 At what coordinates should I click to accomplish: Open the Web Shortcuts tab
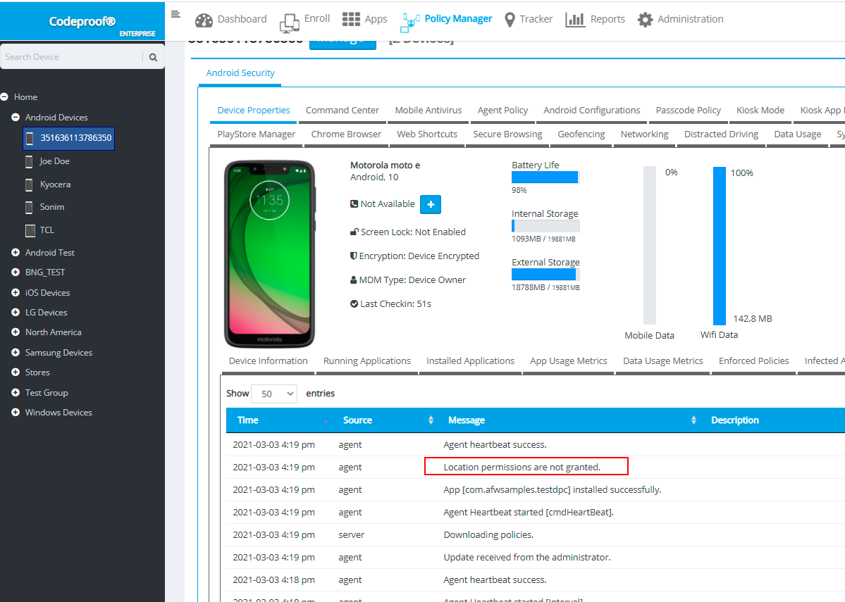click(x=427, y=134)
